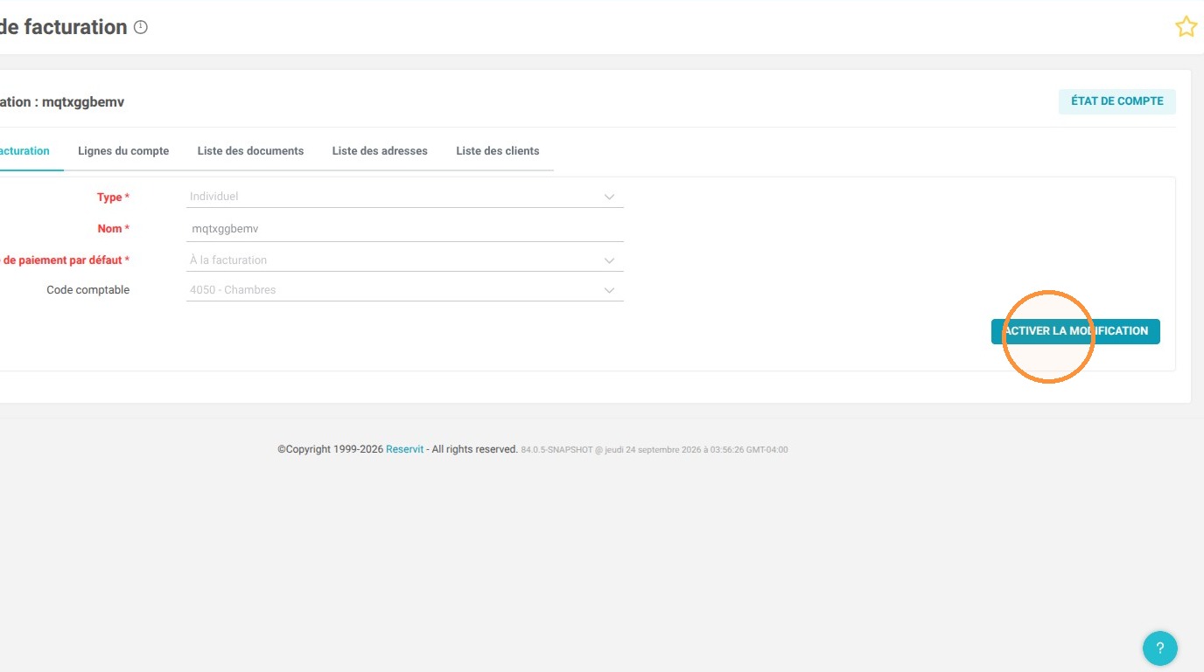Switch to the Lignes du compte tab

(x=123, y=151)
